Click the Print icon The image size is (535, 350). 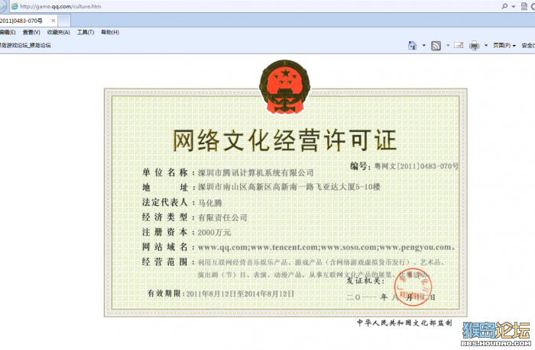475,46
